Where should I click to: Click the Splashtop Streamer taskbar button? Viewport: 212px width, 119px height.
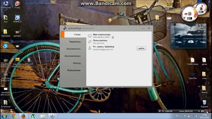[x=52, y=116]
